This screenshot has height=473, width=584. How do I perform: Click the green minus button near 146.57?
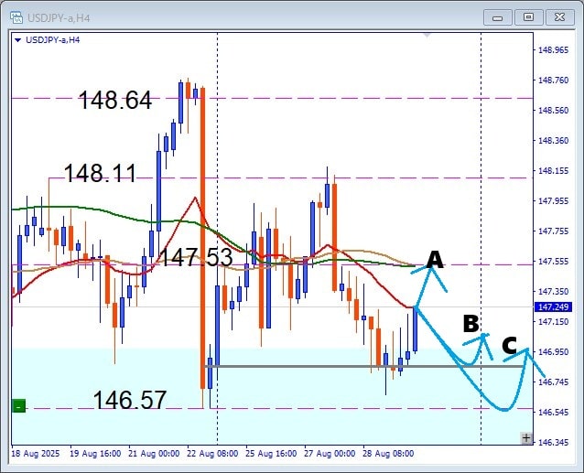(18, 405)
